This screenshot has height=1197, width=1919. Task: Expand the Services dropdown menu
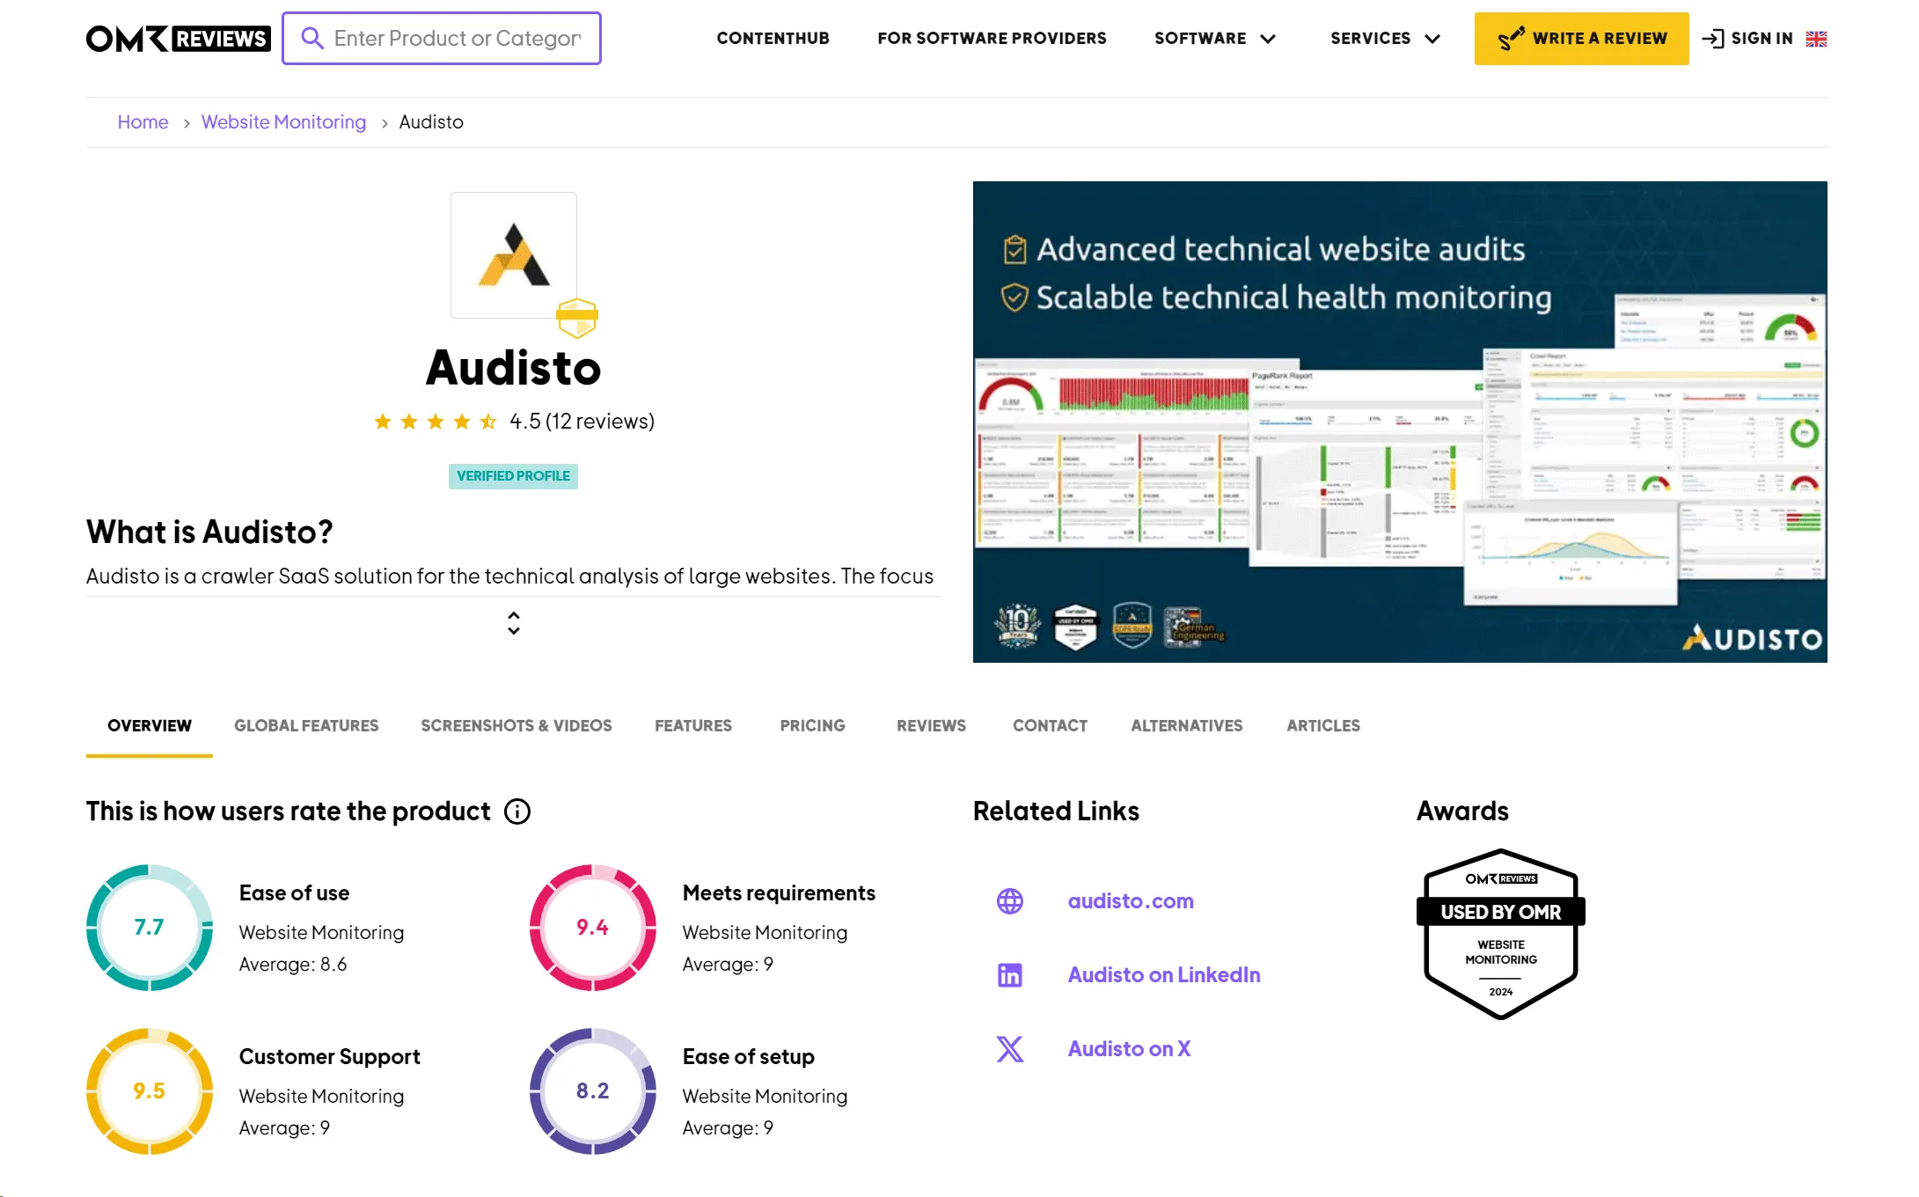1384,39
